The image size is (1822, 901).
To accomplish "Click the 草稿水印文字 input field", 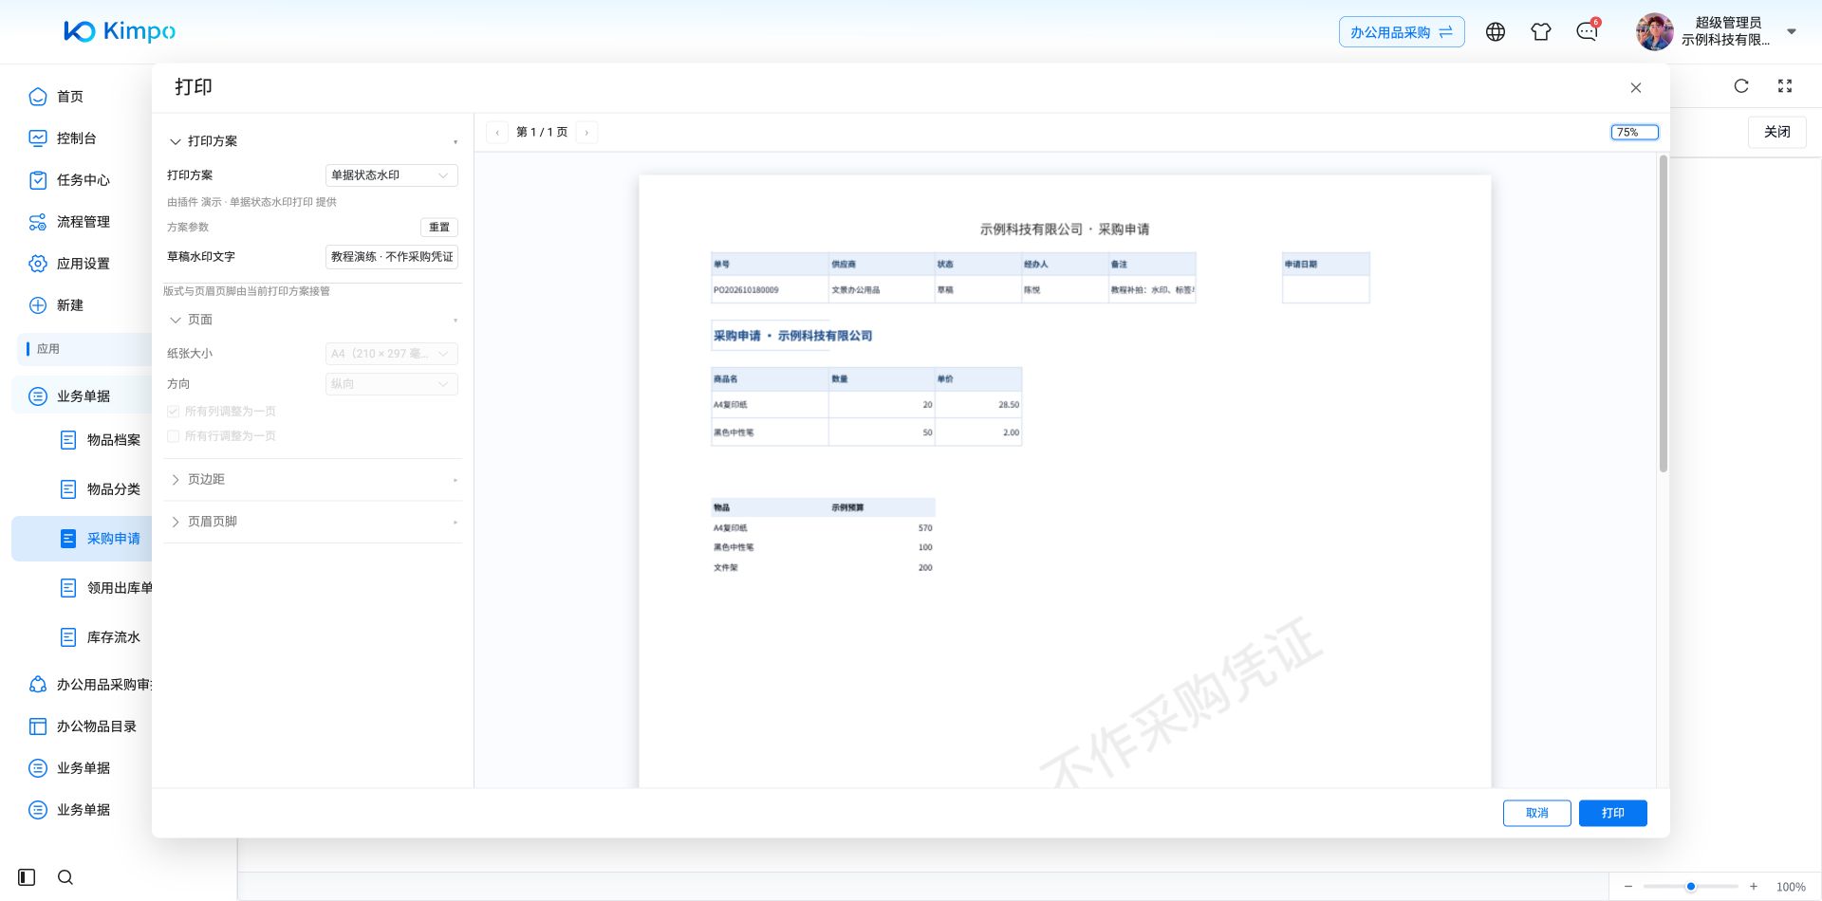I will [392, 257].
